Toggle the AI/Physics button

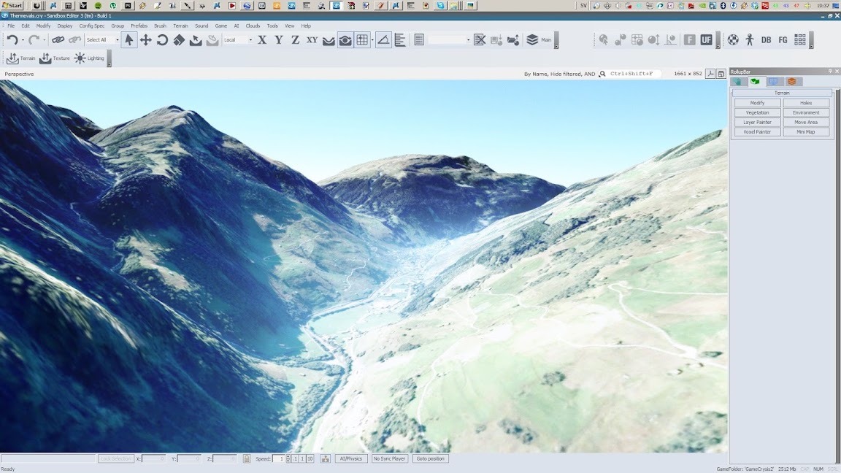tap(350, 458)
